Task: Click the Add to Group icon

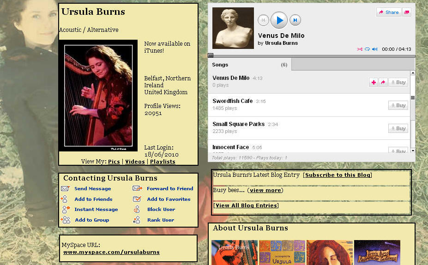Action: coord(66,220)
